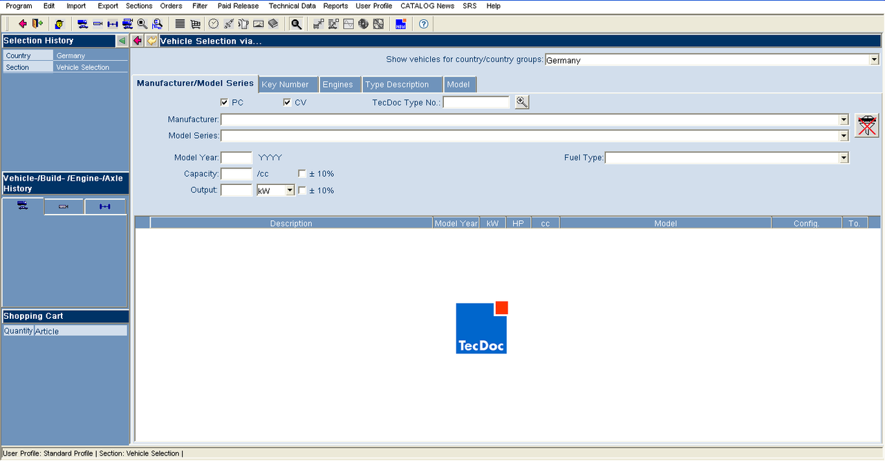Screen dimensions: 885x461
Task: Click the magnifier-over-computer search toolbar icon
Action: [x=157, y=23]
